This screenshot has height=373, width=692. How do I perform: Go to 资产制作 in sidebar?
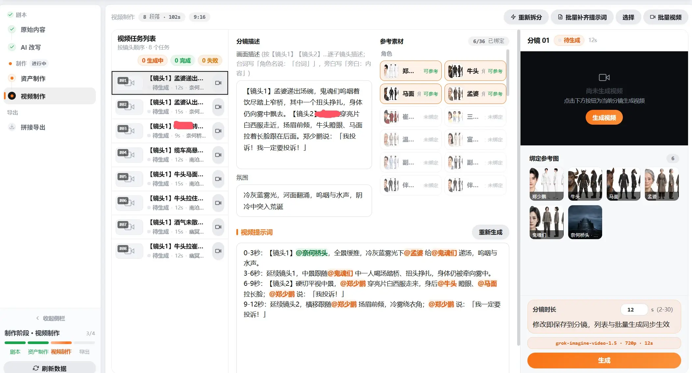[33, 79]
